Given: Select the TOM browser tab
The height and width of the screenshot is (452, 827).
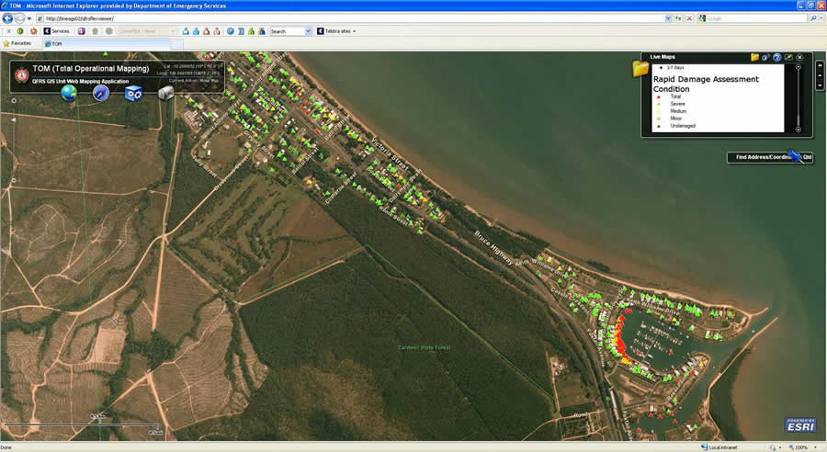Looking at the screenshot, I should [x=106, y=44].
